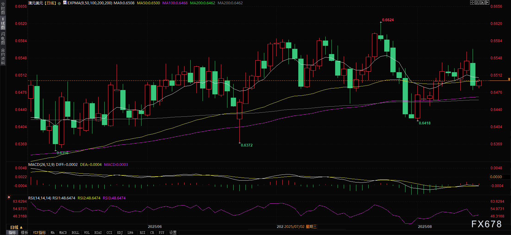Switch to the K线图 sidebar tab
Viewport: 511px width, 235px height.
[3, 23]
